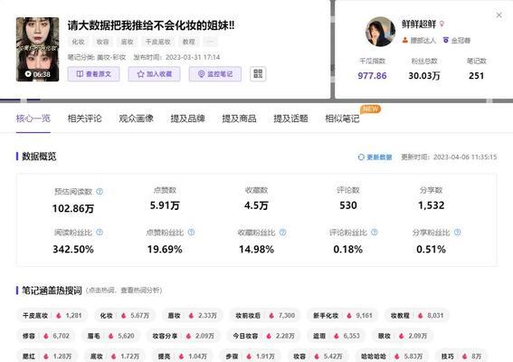Screen dimensions: 513x362
Task: Expand the more-tags ellipsis chip
Action: point(211,42)
